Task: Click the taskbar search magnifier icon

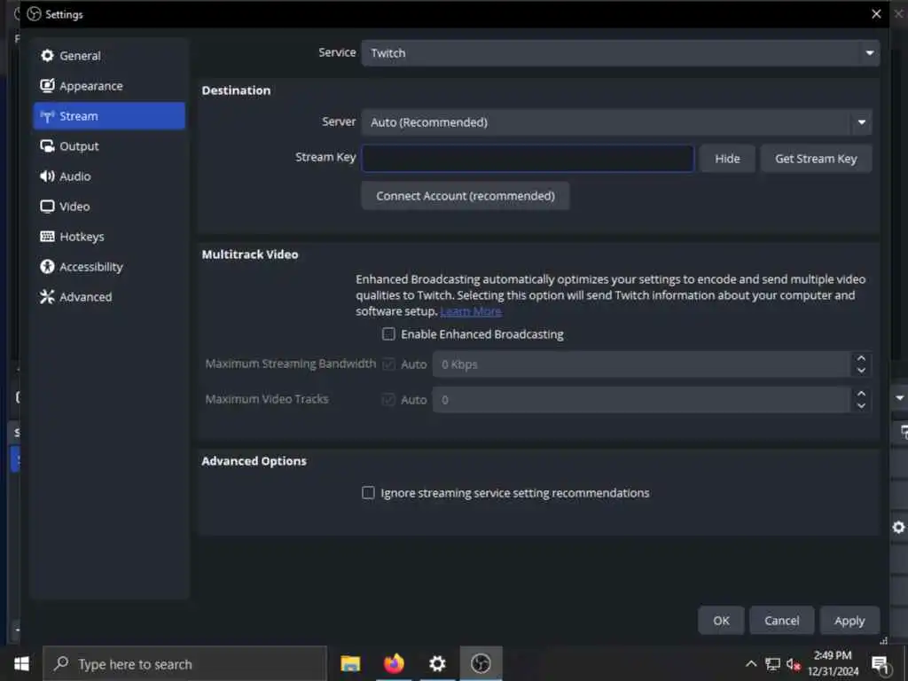Action: coord(61,663)
